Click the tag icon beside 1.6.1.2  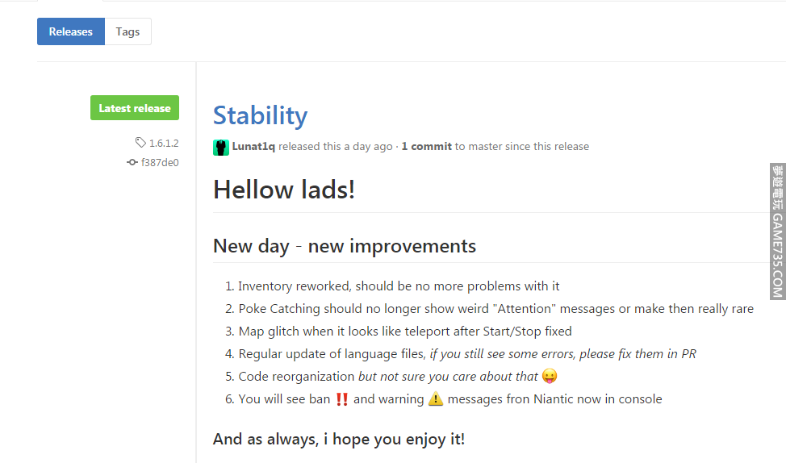140,143
